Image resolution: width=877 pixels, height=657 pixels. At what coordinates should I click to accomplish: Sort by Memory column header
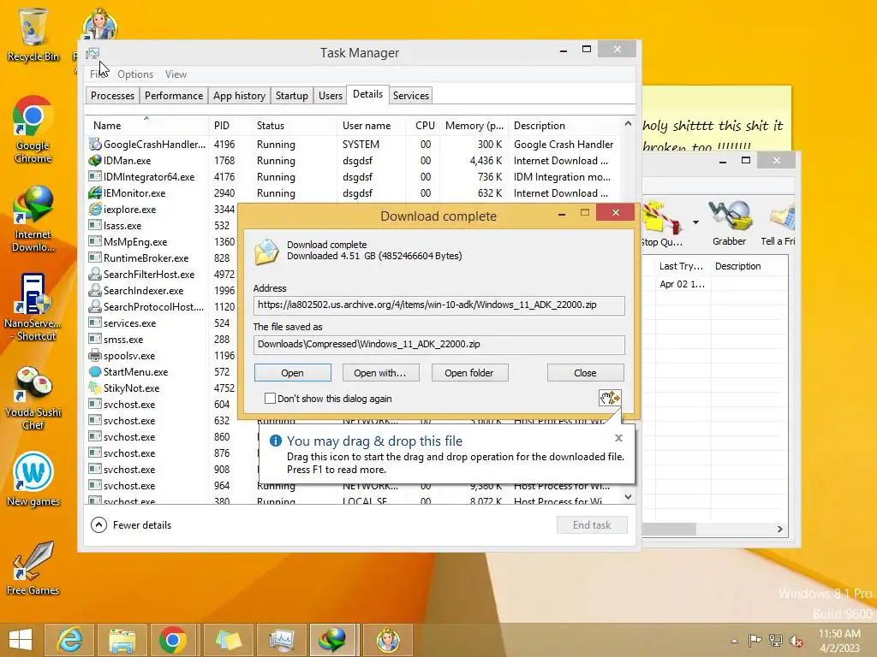click(x=474, y=125)
